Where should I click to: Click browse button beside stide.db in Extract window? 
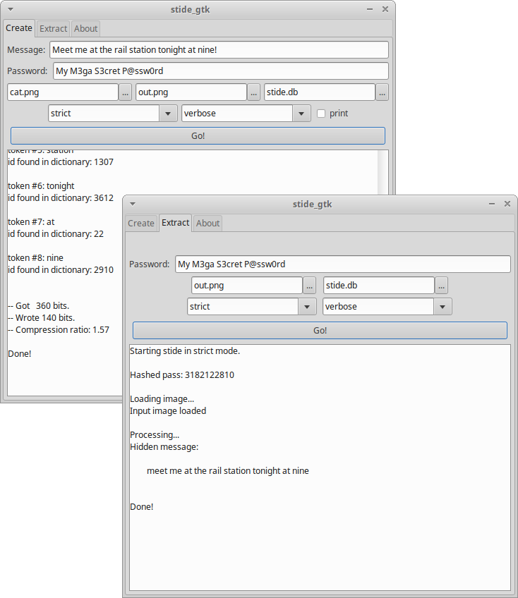pyautogui.click(x=441, y=286)
